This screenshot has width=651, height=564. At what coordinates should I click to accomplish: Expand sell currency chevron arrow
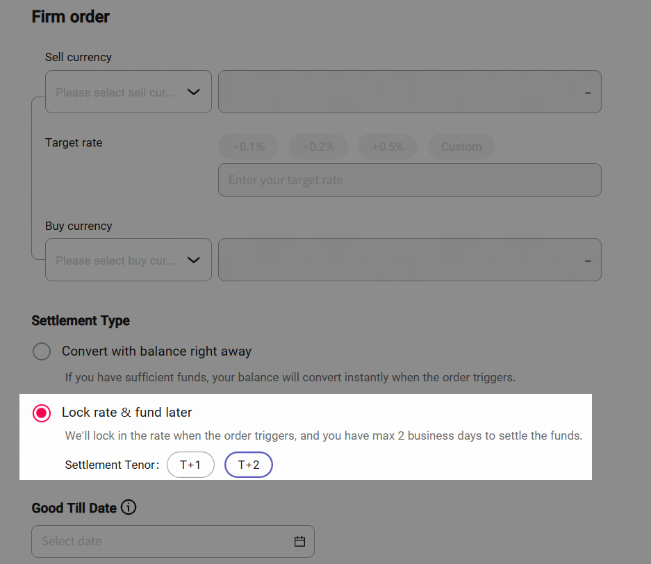click(x=194, y=92)
